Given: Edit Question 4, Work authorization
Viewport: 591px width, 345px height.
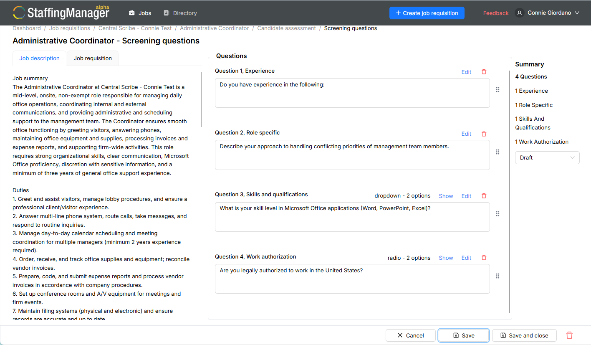Looking at the screenshot, I should point(466,258).
